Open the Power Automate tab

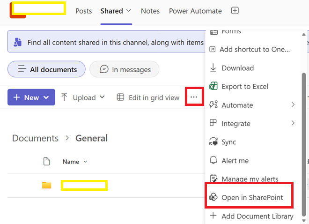tap(195, 11)
